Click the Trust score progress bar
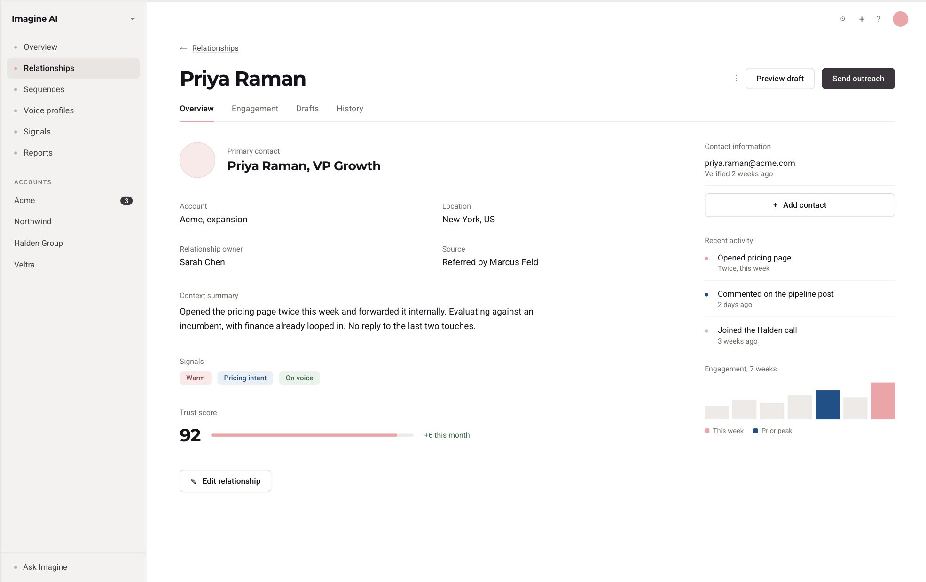 tap(312, 435)
